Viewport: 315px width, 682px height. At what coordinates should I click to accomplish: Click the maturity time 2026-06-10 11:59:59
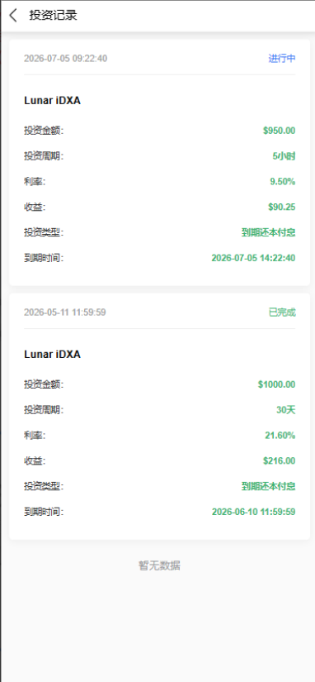coord(253,512)
